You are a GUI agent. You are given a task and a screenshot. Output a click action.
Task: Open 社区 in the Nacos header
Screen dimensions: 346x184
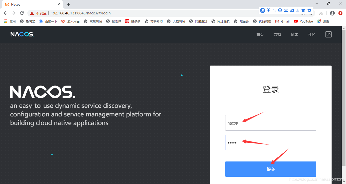click(312, 34)
